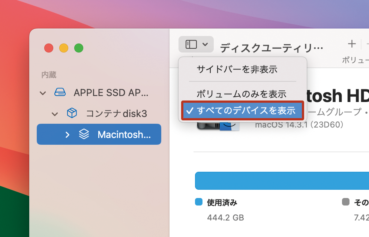
Task: Click the sidebar view toolbar icon
Action: pyautogui.click(x=191, y=44)
